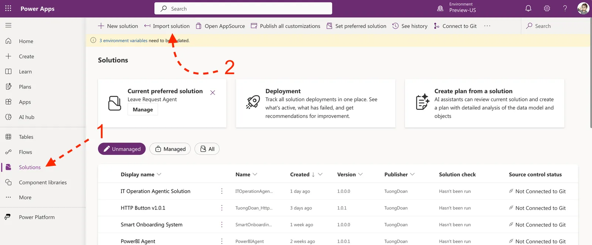Click the Import solution button

tap(167, 26)
